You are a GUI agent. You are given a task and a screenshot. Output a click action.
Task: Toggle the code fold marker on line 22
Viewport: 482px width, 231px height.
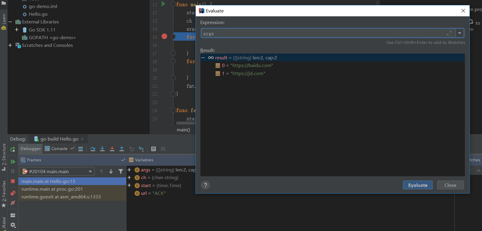click(173, 94)
